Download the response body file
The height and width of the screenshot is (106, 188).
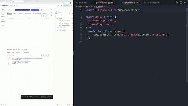(x=46, y=55)
